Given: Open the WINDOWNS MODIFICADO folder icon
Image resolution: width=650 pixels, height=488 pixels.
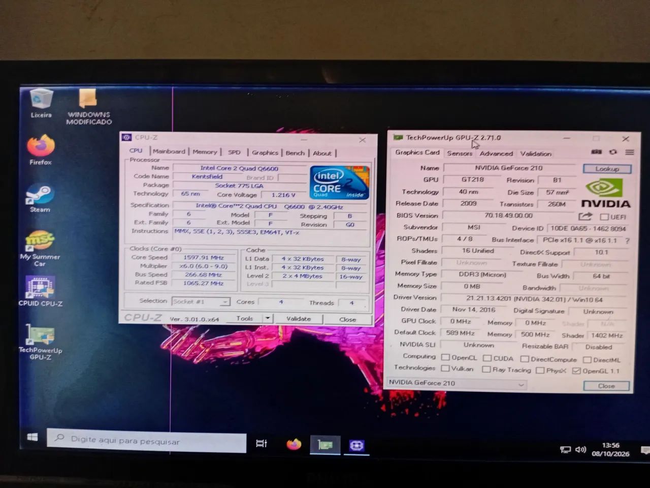Looking at the screenshot, I should [88, 107].
